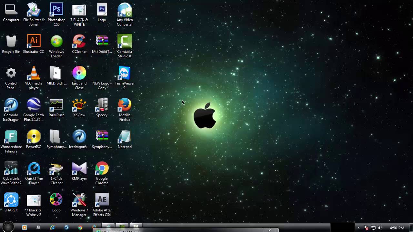
Task: Launch CCleaner from desktop
Action: (x=79, y=44)
